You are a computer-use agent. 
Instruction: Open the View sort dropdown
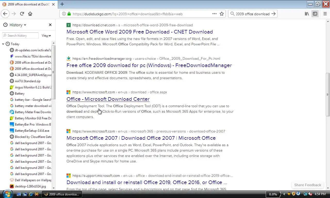click(x=46, y=36)
